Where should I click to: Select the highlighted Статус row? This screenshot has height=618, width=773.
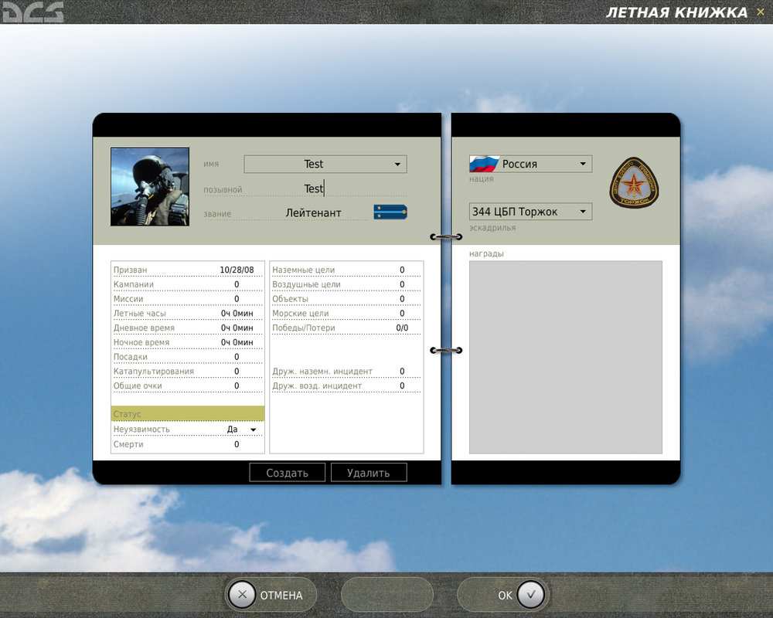[x=187, y=414]
